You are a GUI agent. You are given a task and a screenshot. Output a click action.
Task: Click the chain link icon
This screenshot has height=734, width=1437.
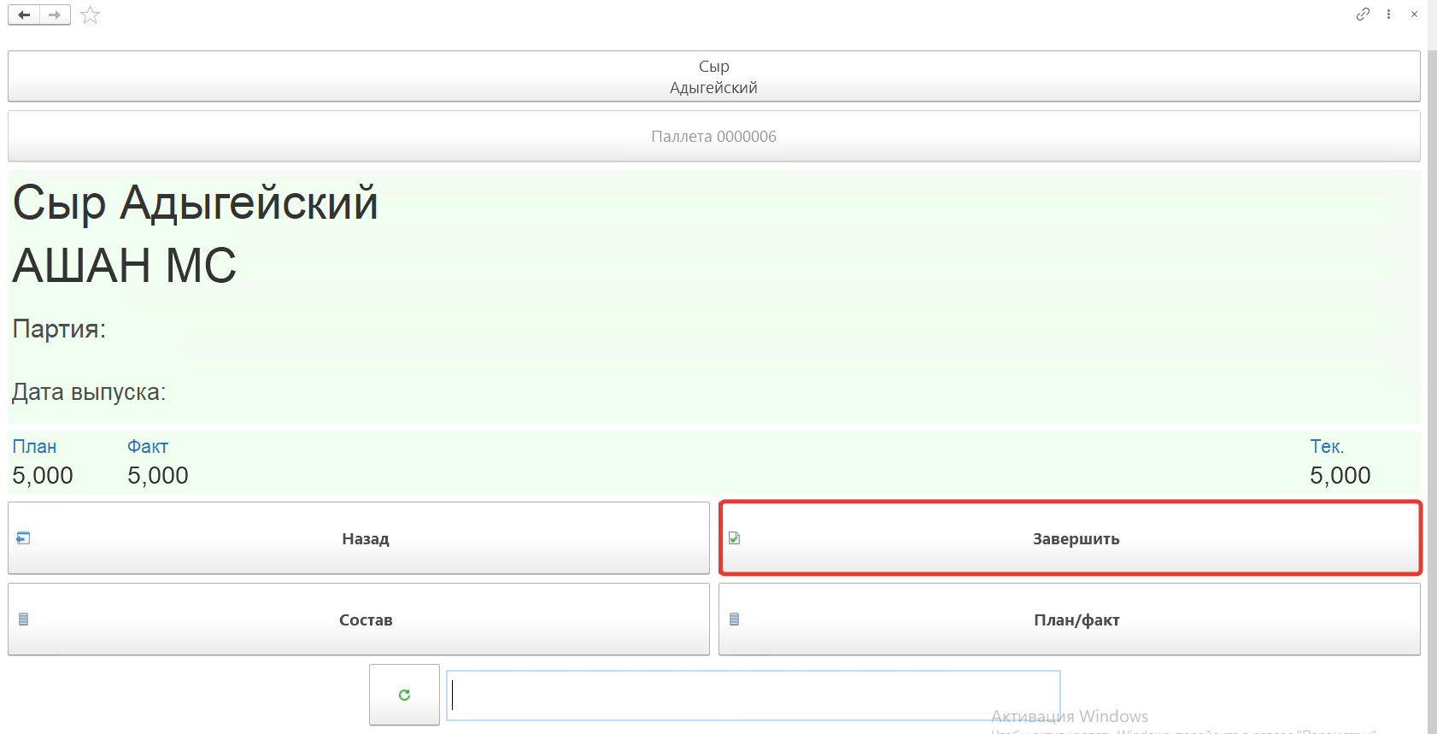(1363, 15)
